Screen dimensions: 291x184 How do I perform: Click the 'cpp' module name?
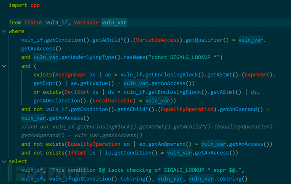point(35,5)
